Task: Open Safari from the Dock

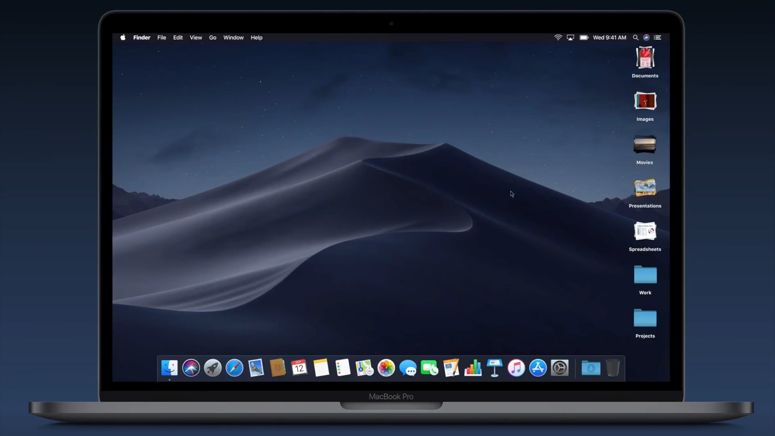Action: (234, 368)
